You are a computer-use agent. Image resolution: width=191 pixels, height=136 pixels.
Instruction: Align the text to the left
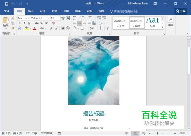75,23
